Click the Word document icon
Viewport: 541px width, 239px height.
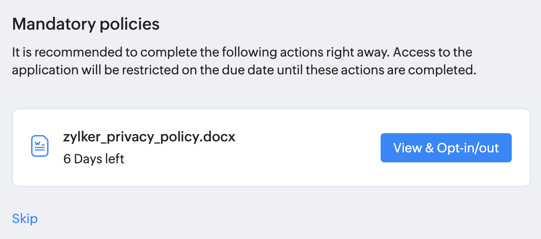click(x=40, y=147)
